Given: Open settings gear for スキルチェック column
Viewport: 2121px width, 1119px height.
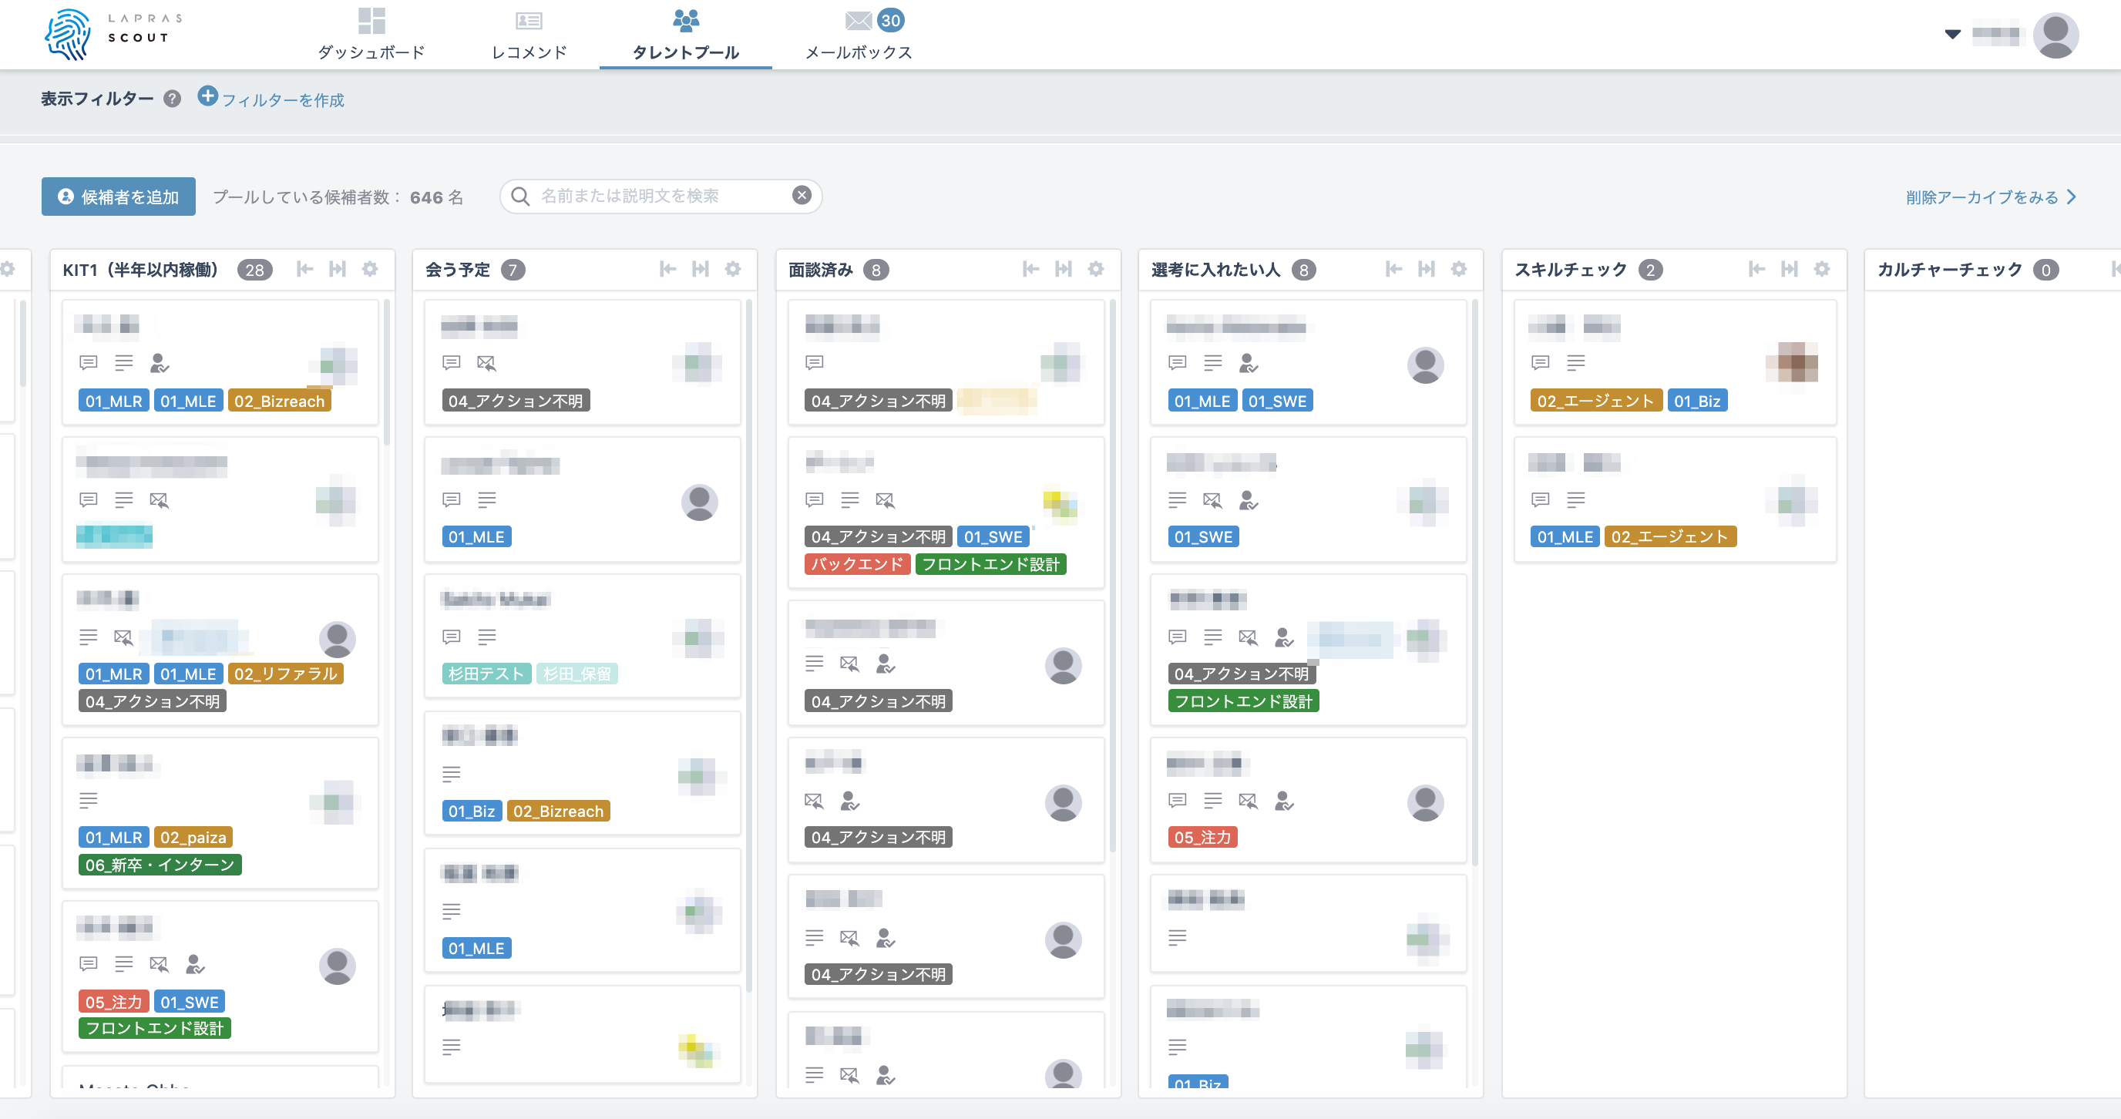Looking at the screenshot, I should 1822,269.
